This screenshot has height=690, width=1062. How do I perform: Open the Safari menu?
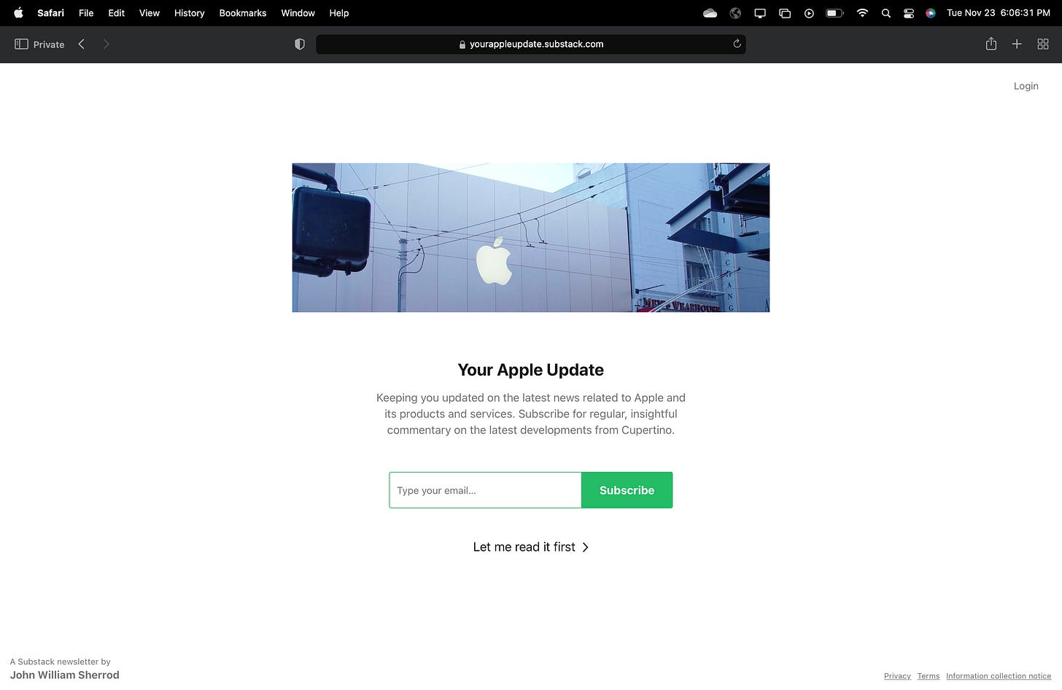click(50, 13)
